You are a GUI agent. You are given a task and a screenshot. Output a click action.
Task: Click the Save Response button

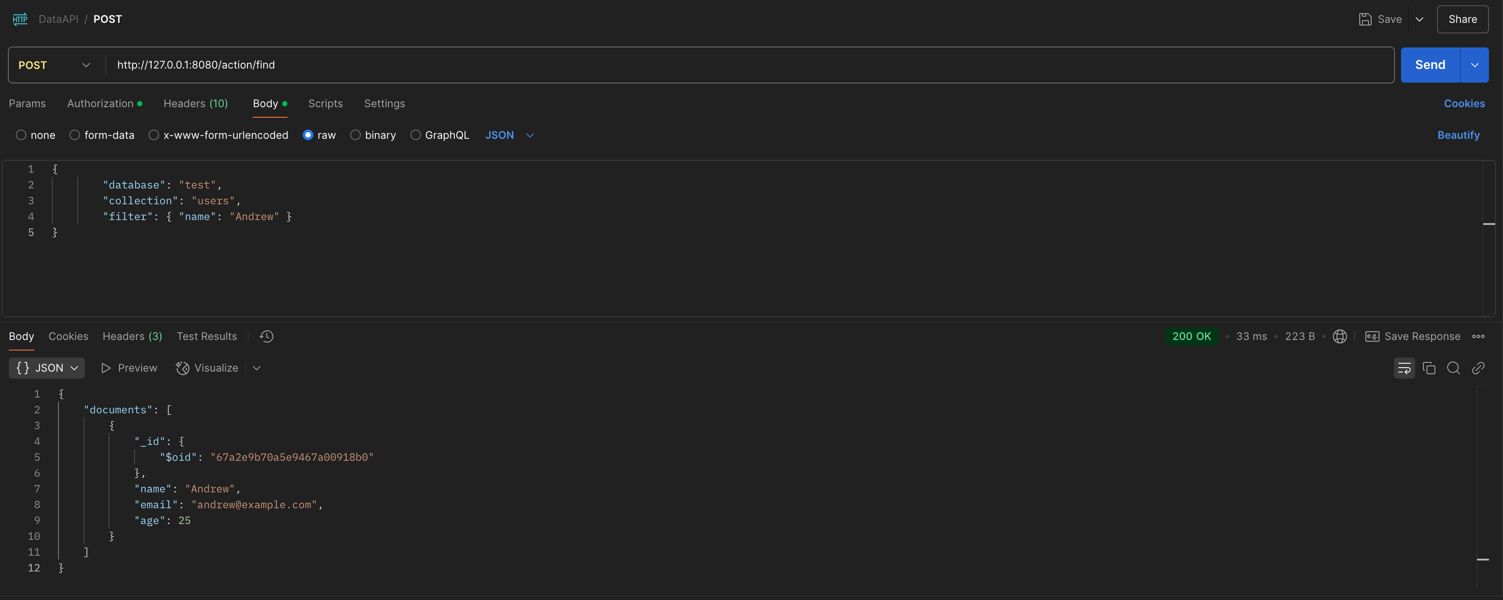1422,336
